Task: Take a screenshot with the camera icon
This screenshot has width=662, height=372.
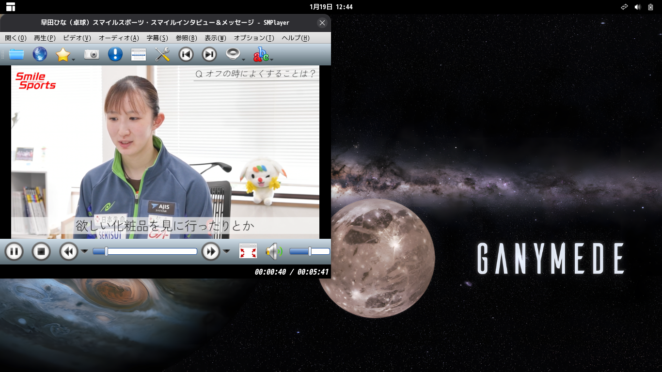Action: point(92,54)
